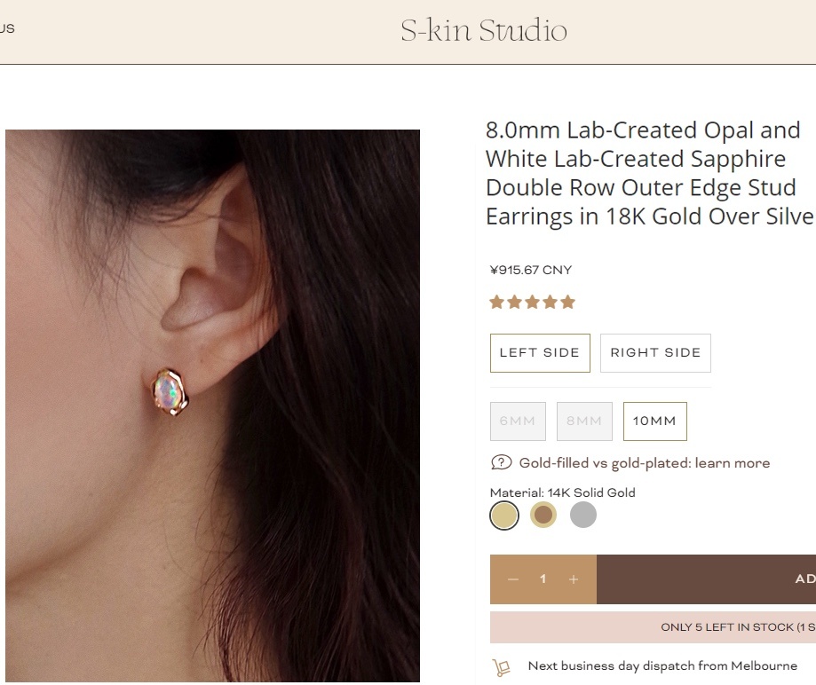This screenshot has width=816, height=685.
Task: Choose the RIGHT SIDE option
Action: click(655, 353)
